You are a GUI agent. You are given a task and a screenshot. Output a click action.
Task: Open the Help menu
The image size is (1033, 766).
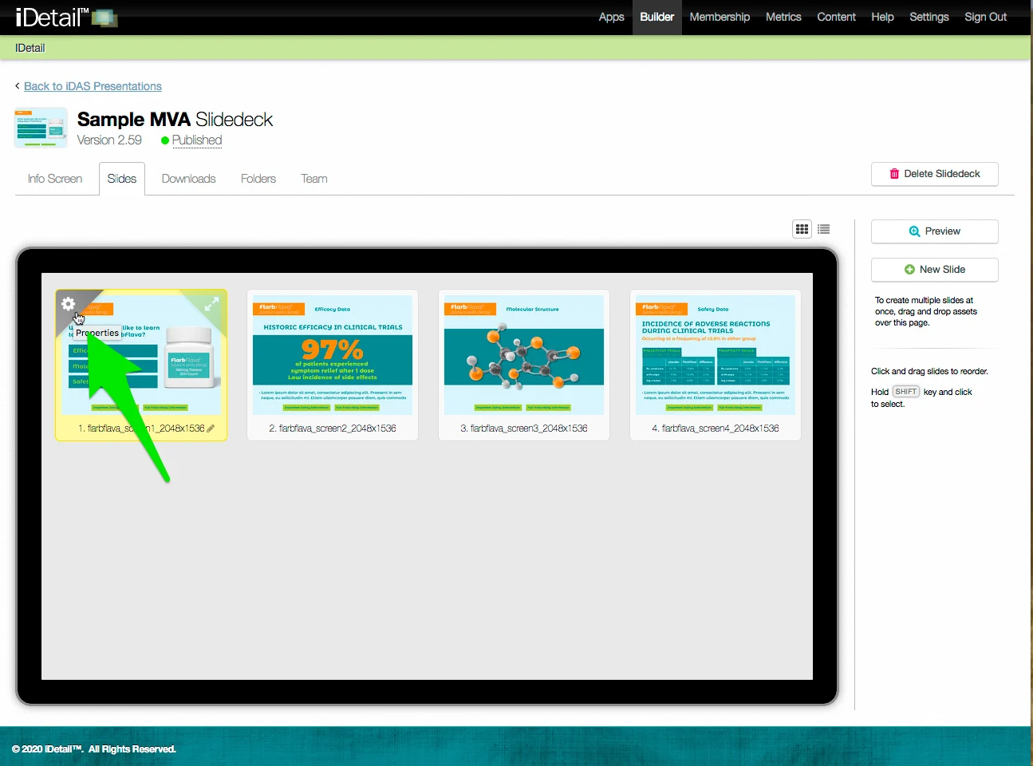click(882, 17)
